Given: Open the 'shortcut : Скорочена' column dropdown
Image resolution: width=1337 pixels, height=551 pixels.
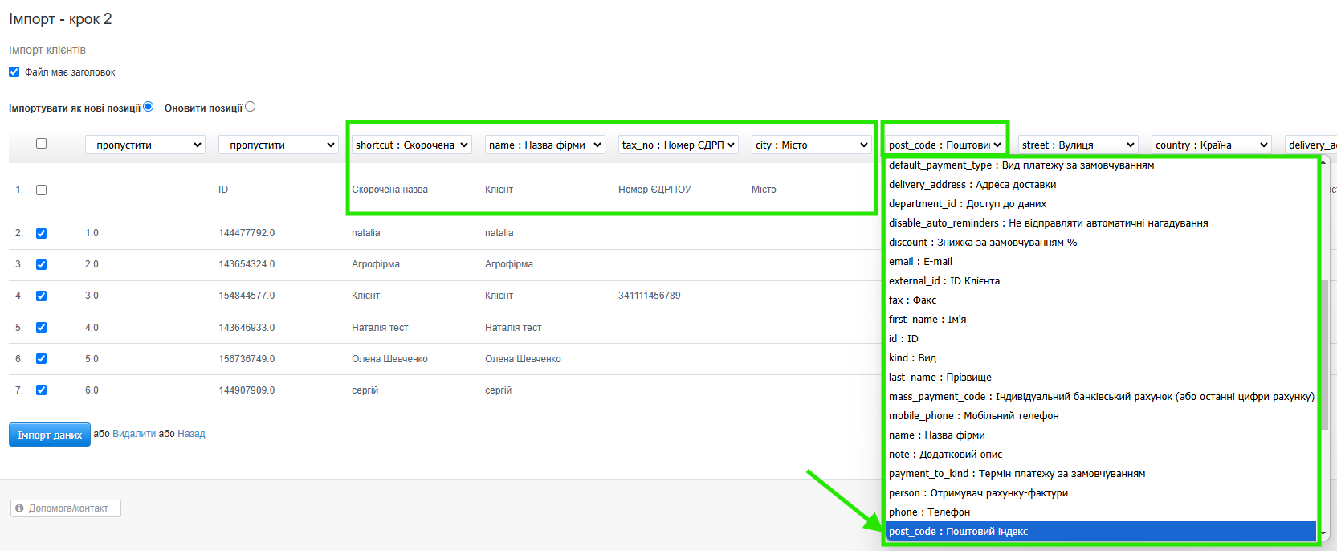Looking at the screenshot, I should click(411, 145).
